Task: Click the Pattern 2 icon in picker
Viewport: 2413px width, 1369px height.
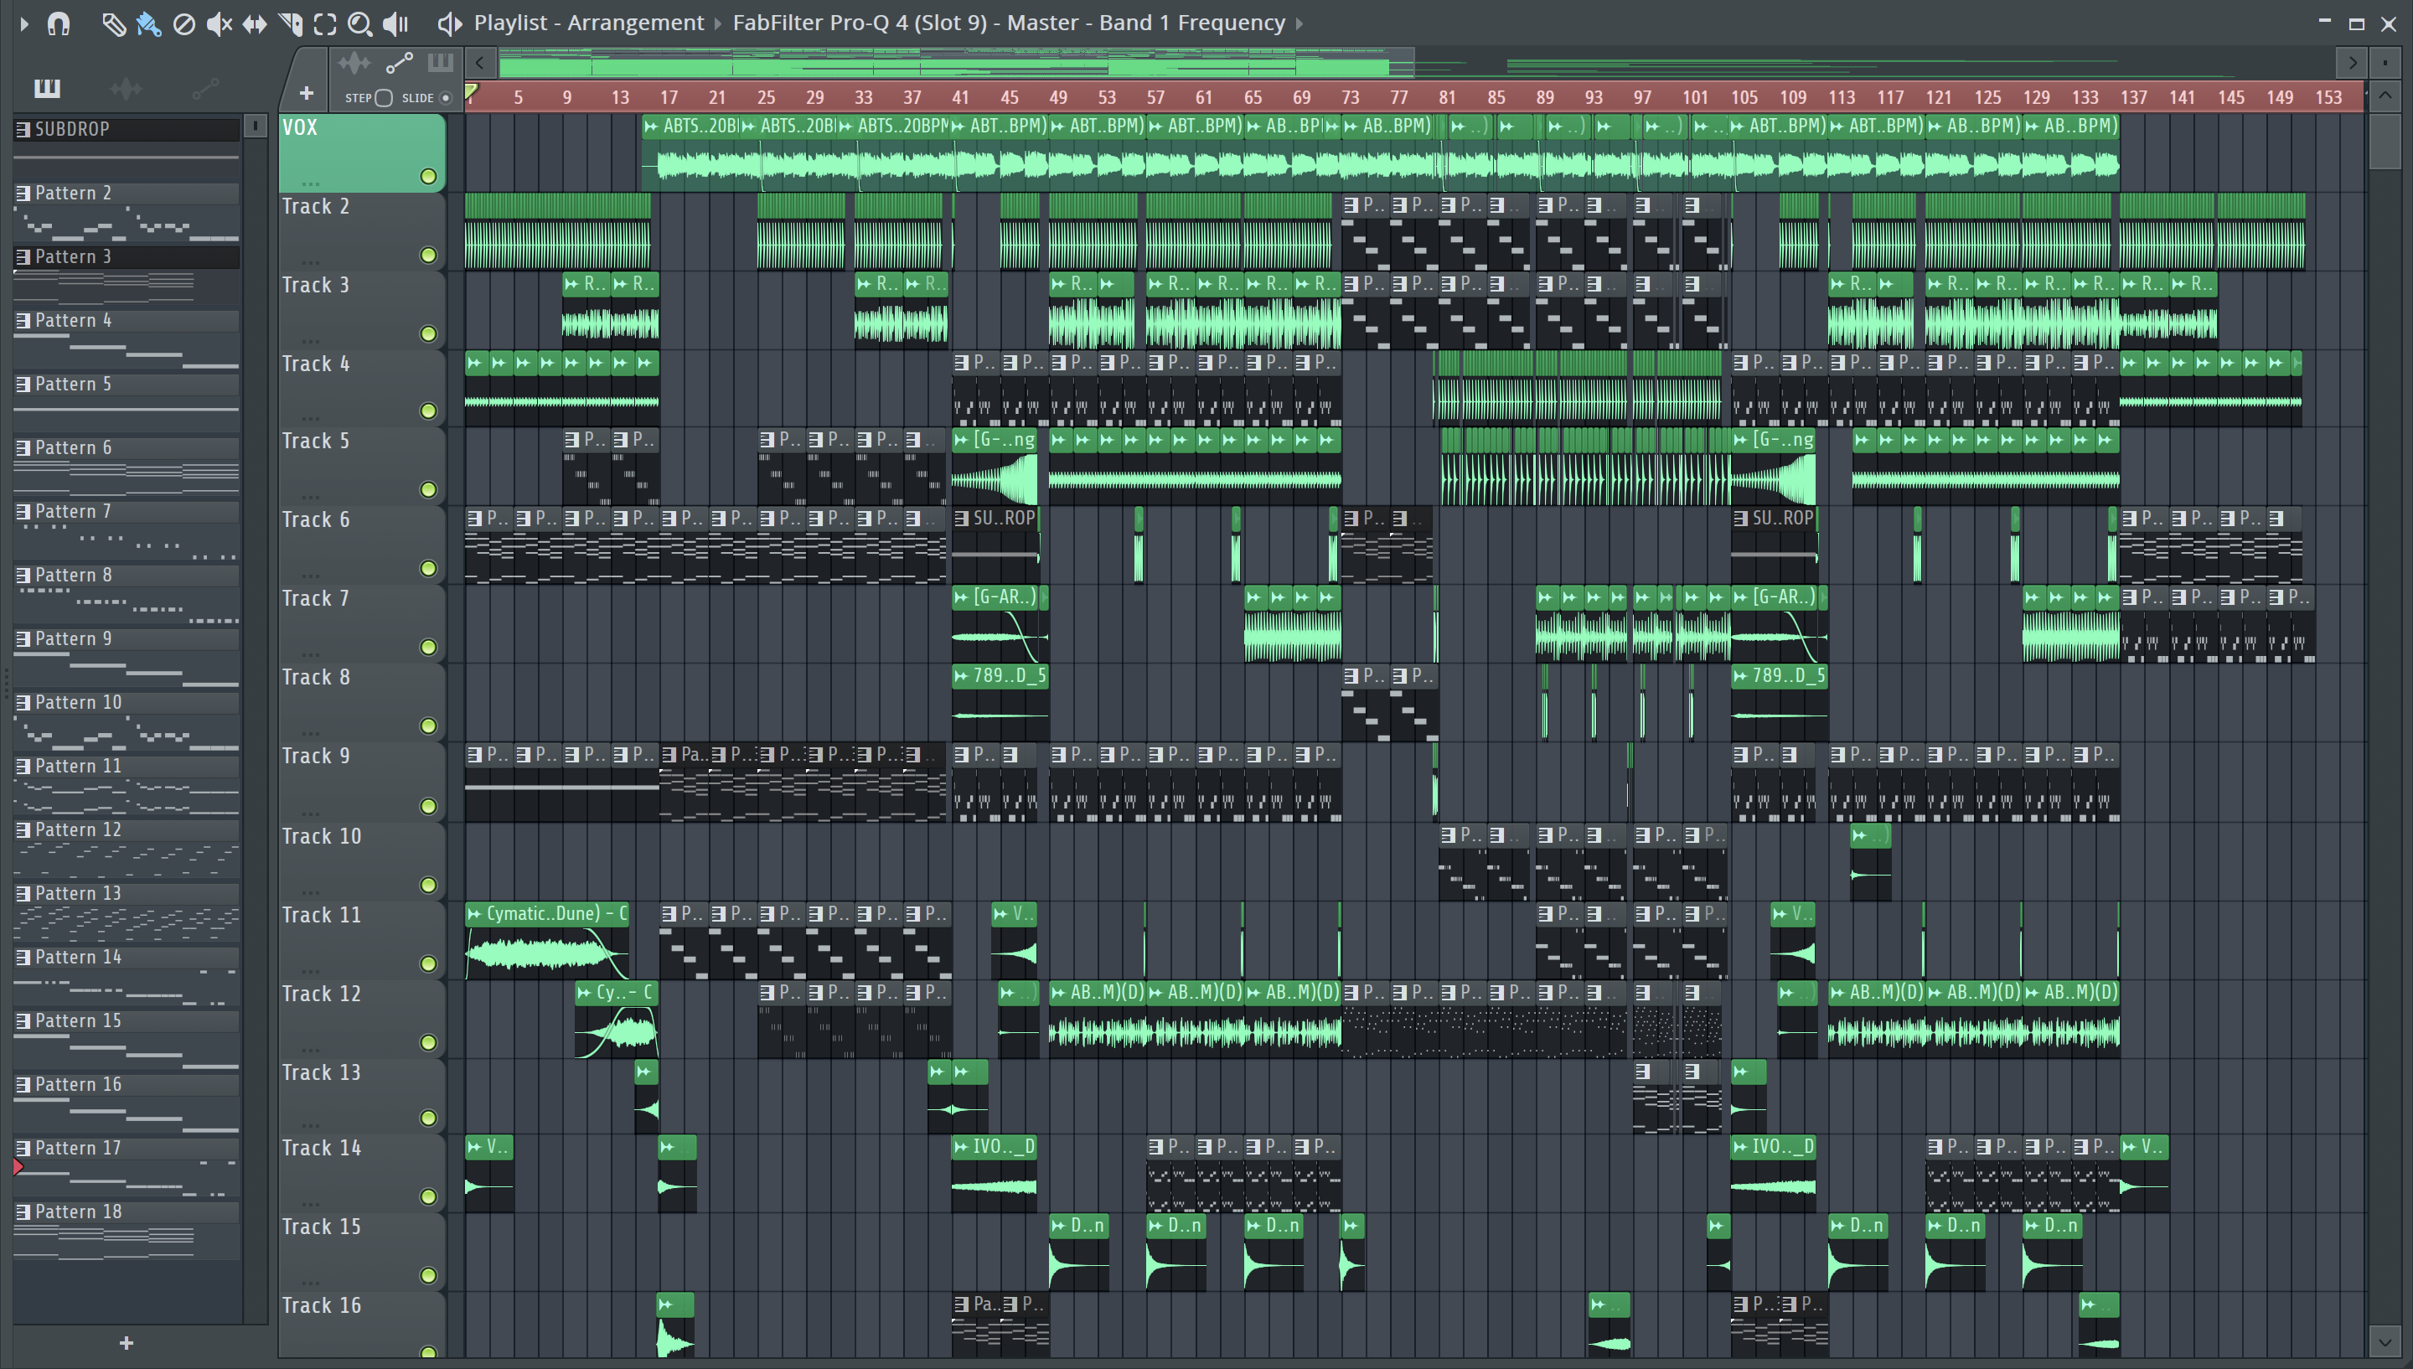Action: point(23,193)
